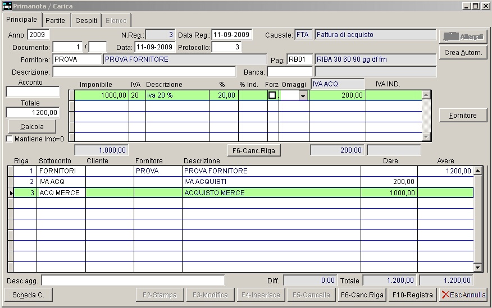Click the ACQUISTO MERCE description cell
This screenshot has height=308, width=492.
point(271,192)
